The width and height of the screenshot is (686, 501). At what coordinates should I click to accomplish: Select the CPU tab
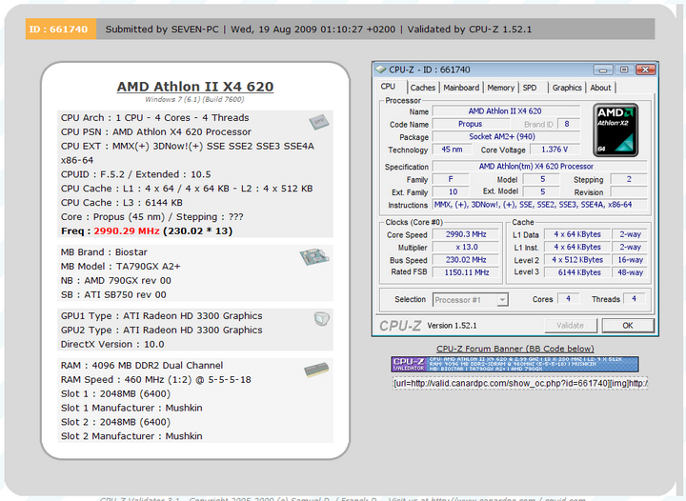[x=389, y=87]
